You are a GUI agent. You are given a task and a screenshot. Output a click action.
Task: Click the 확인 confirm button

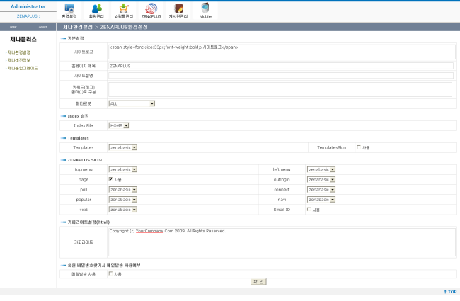tap(258, 281)
